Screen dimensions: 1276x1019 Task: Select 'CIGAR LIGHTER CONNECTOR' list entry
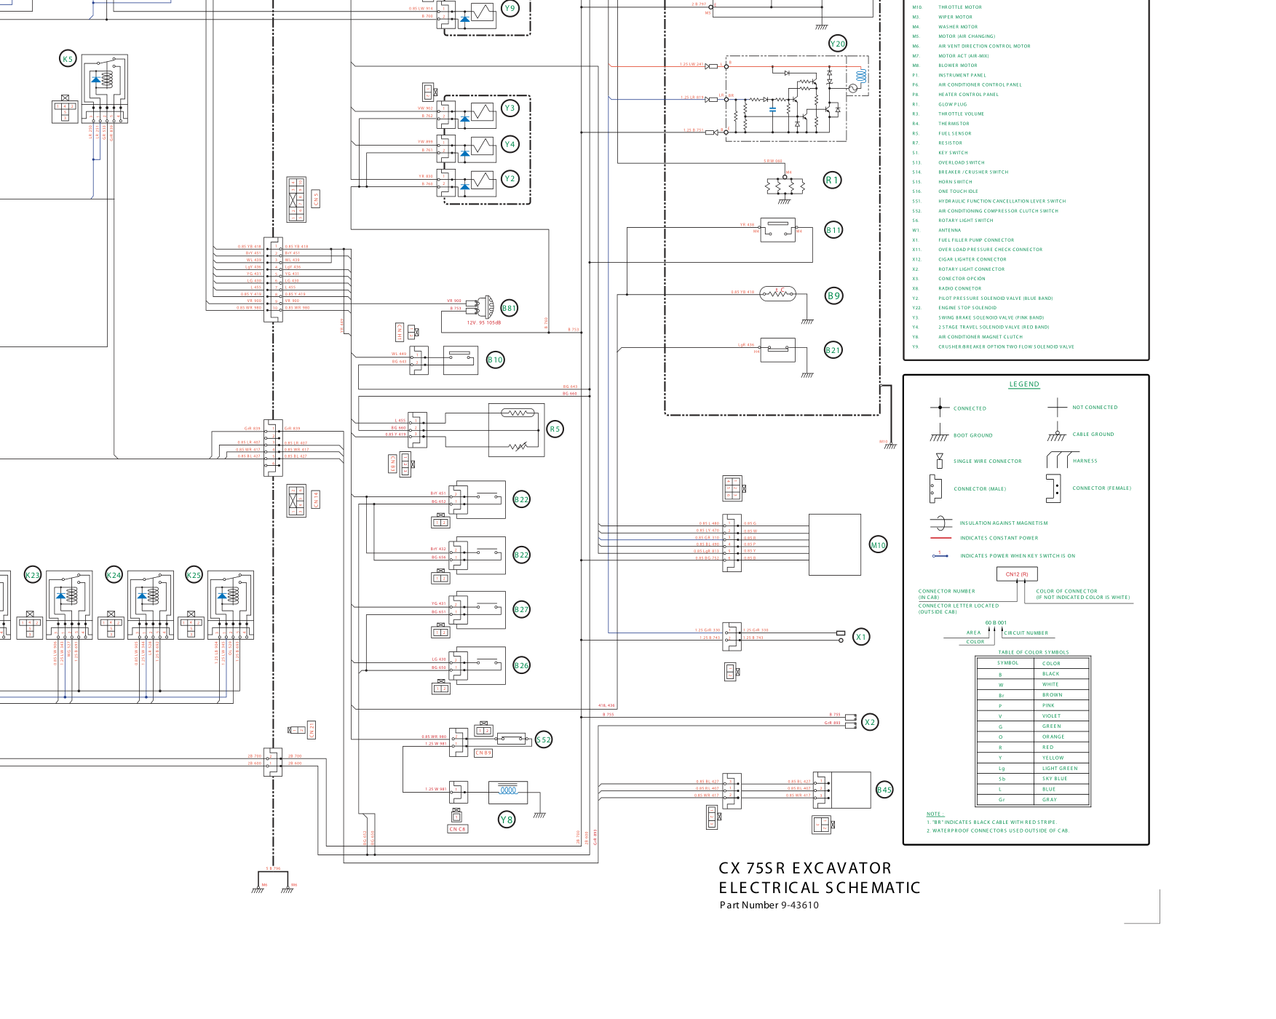coord(972,260)
